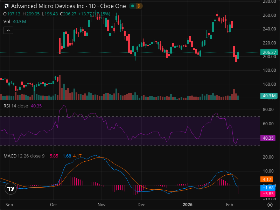Click the blue MACD tag −1.68 on the axis
Image resolution: width=280 pixels, height=210 pixels.
268,188
